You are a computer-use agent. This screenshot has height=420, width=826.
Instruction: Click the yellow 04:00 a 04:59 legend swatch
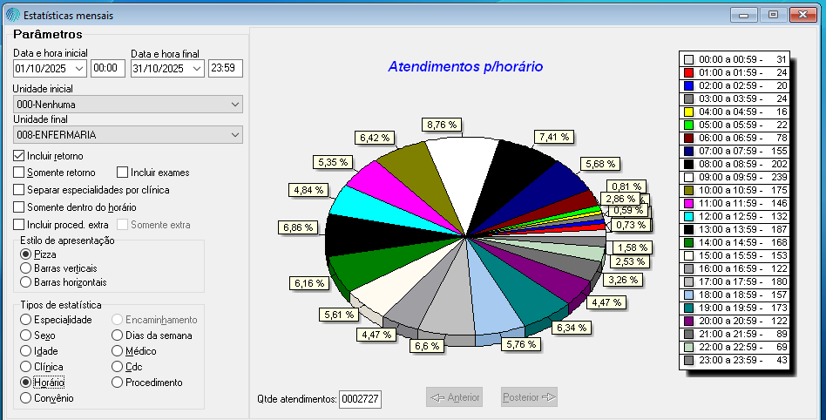(x=688, y=112)
